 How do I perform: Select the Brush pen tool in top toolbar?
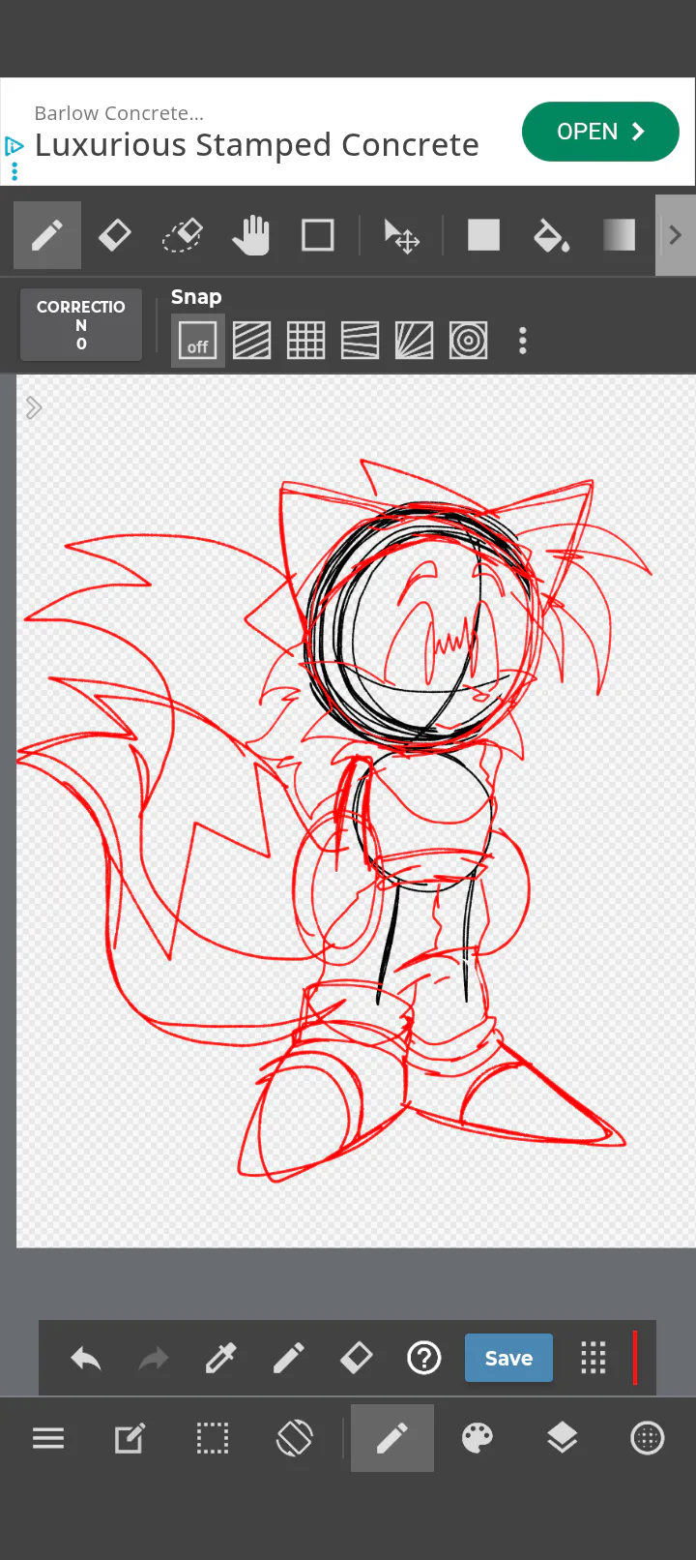[47, 235]
